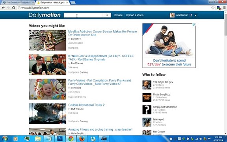The width and height of the screenshot is (227, 142).
Task: Click the laughing baby video thumbnail
Action: [x=47, y=89]
